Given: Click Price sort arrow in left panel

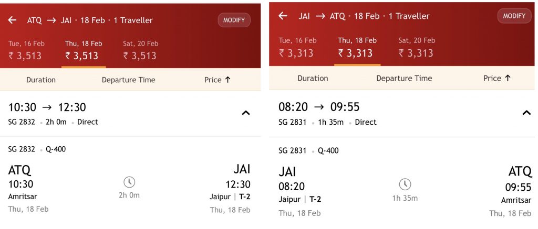Looking at the screenshot, I should (x=227, y=80).
